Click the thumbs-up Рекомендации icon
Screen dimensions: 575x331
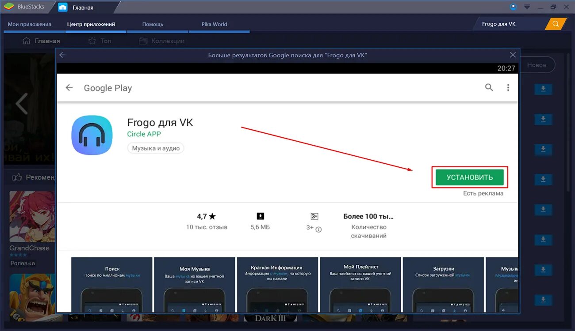click(17, 177)
